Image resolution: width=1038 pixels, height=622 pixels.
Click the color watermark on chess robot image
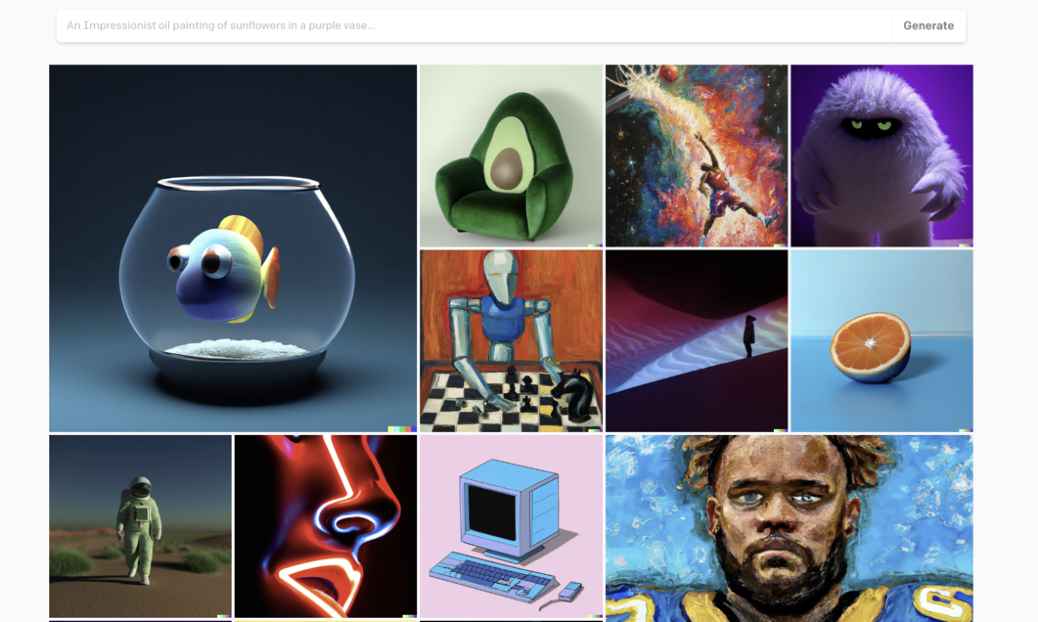click(595, 431)
